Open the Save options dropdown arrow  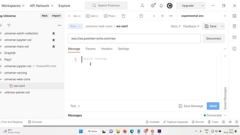pos(222,26)
